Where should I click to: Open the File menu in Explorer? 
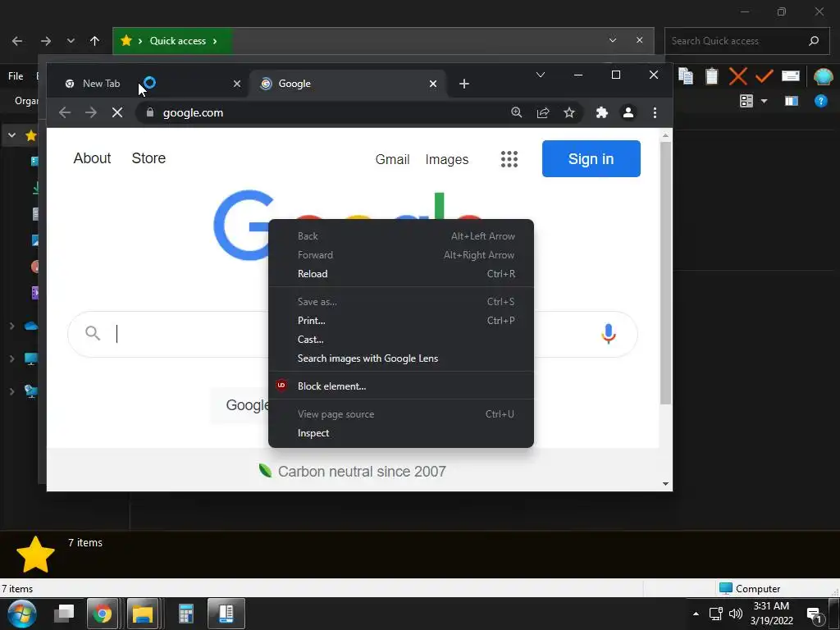pyautogui.click(x=16, y=76)
